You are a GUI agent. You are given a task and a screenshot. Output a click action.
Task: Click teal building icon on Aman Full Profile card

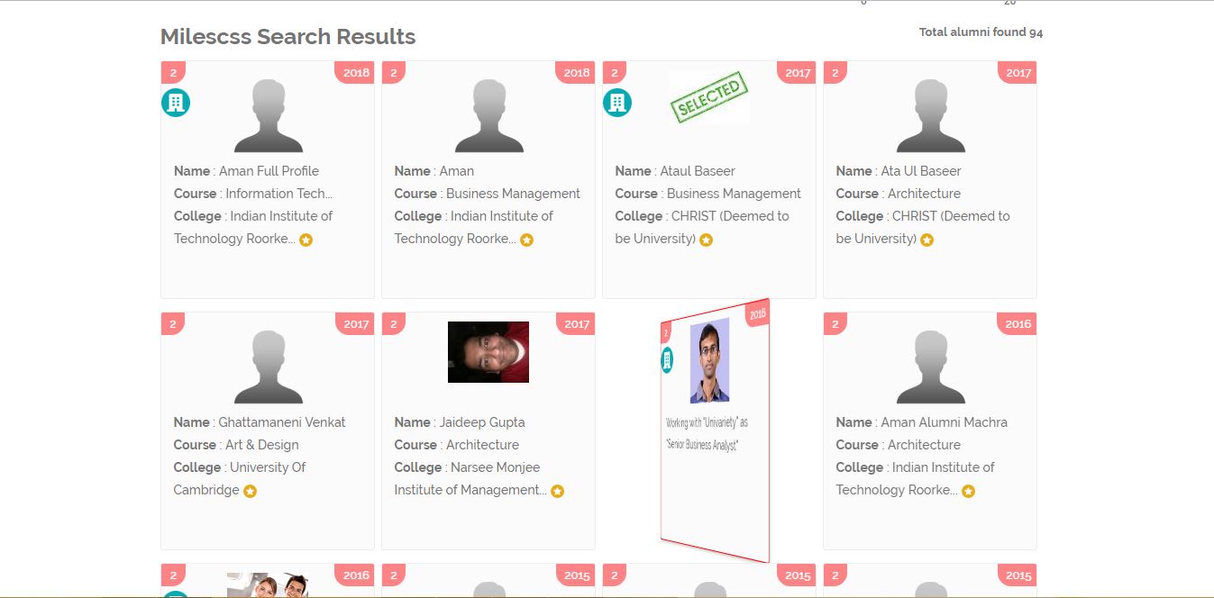coord(176,103)
